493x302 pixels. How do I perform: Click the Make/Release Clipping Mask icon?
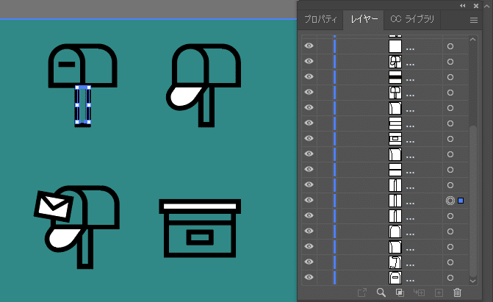pos(400,292)
